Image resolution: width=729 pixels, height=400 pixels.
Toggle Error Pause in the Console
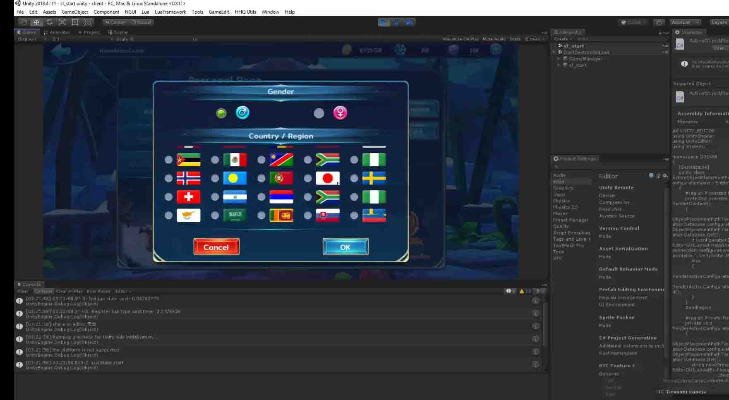click(x=98, y=291)
